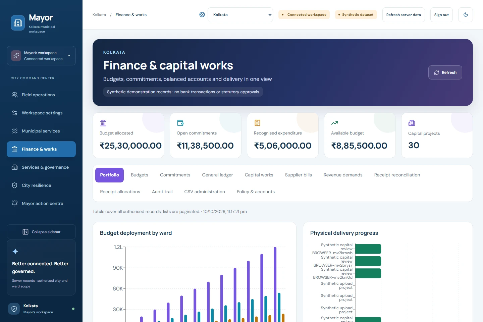Click the Kolkata breadcrumb link
This screenshot has width=483, height=322.
tap(99, 15)
